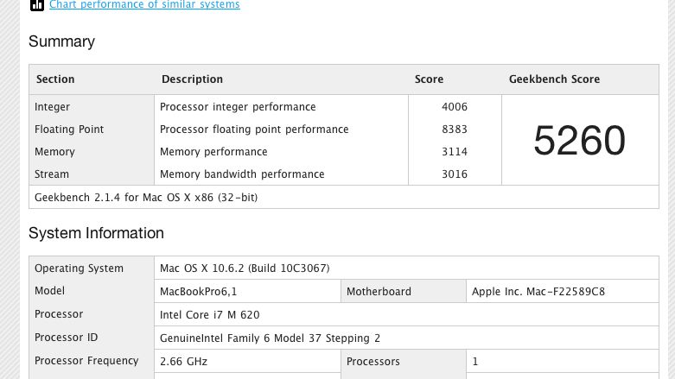Click the Stream section label
The height and width of the screenshot is (379, 675).
point(52,174)
